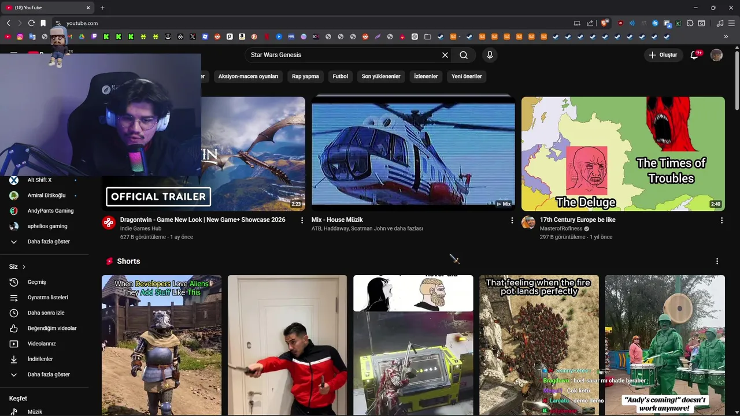Open three-dot menu for 17th Century Europe video
This screenshot has width=740, height=416.
(721, 220)
